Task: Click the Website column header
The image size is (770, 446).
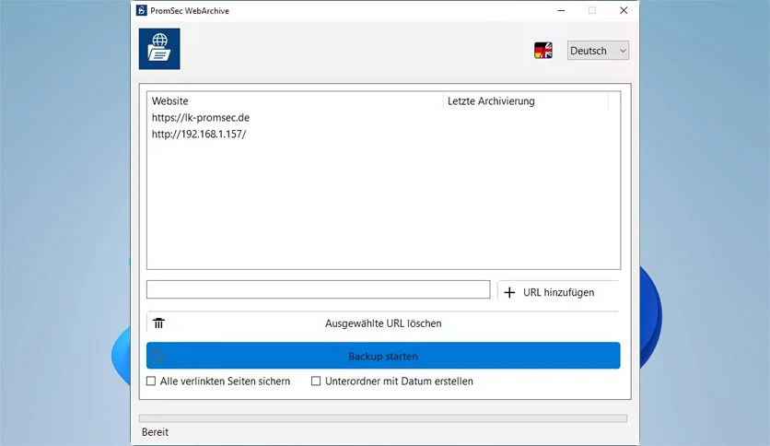Action: (x=295, y=100)
